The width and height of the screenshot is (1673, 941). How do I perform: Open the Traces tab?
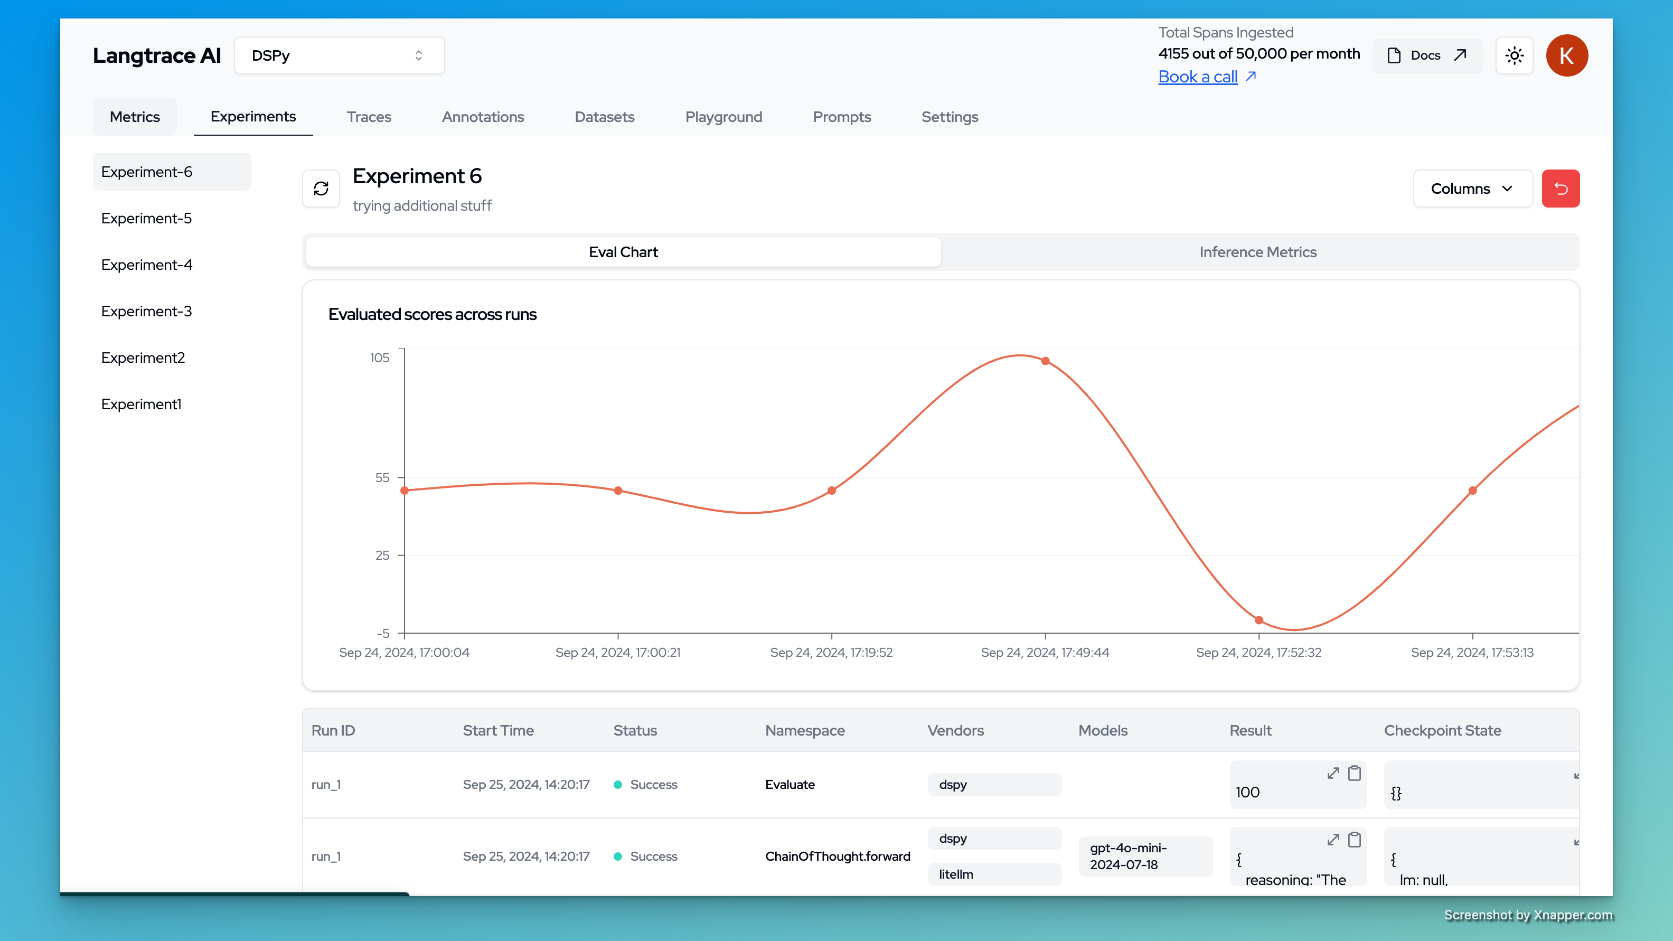(368, 117)
